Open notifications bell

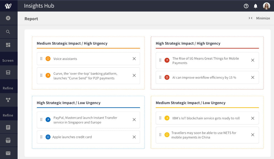click(256, 6)
